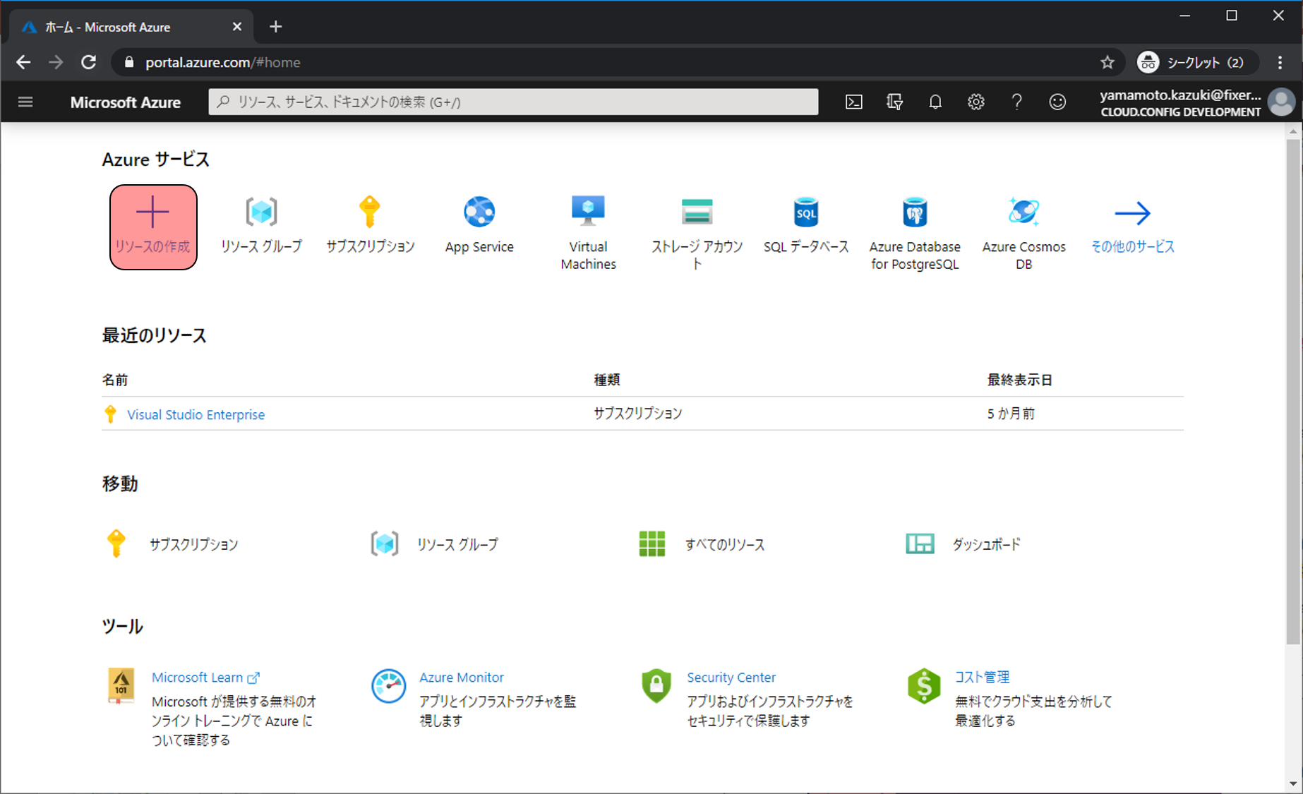Open portal settings gear icon
Screen dimensions: 1303x794
tap(975, 102)
